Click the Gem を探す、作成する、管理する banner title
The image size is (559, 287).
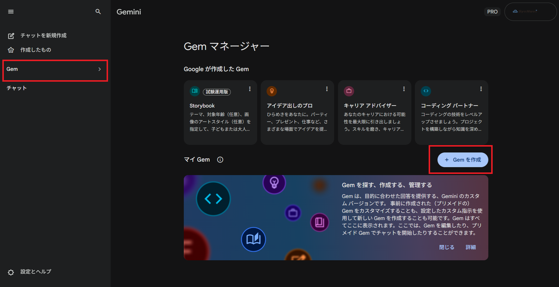387,185
